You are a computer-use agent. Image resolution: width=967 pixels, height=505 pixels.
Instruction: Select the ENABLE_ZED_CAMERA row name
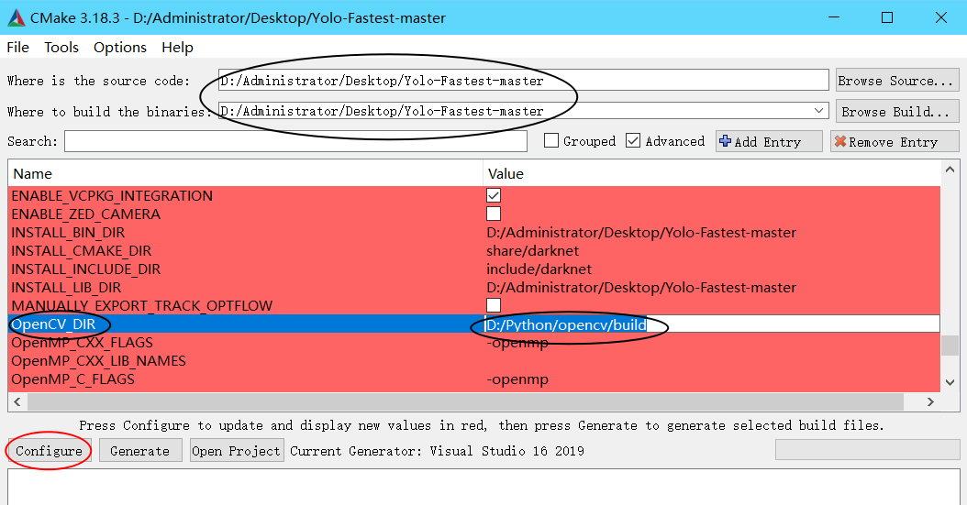tap(85, 214)
